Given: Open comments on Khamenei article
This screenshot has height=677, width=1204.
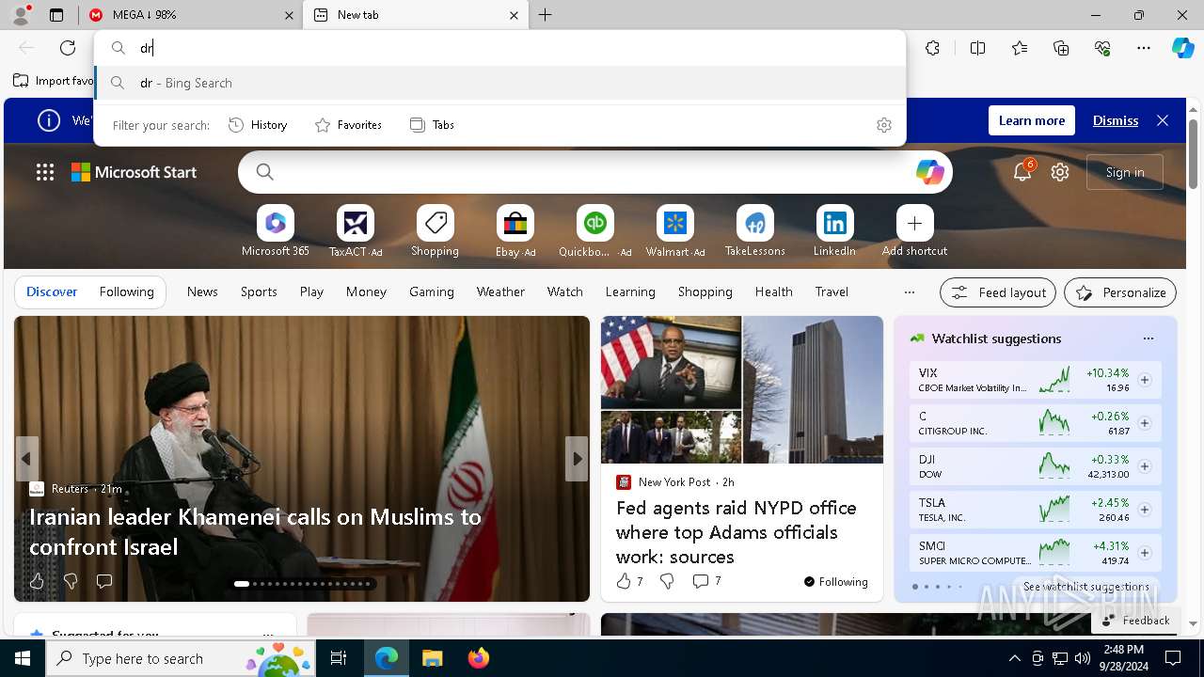Looking at the screenshot, I should pyautogui.click(x=104, y=581).
